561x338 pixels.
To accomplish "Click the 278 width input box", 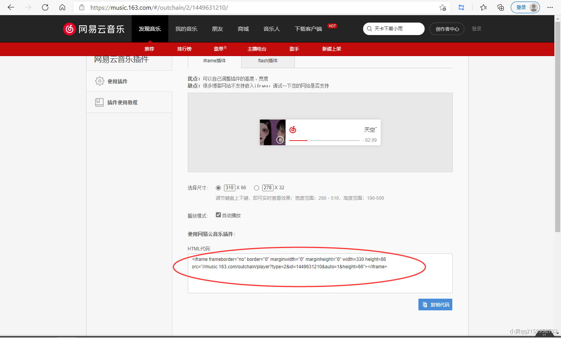I will click(268, 188).
